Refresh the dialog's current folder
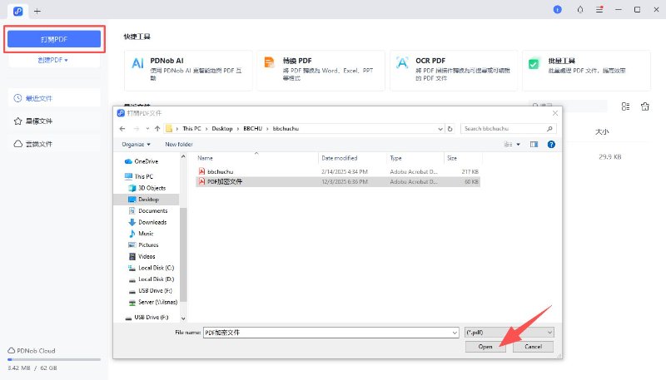The width and height of the screenshot is (666, 380). (x=450, y=129)
